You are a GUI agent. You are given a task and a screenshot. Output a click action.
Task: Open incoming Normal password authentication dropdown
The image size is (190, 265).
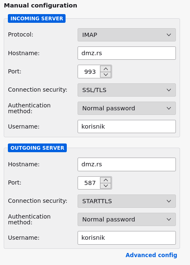coord(127,108)
